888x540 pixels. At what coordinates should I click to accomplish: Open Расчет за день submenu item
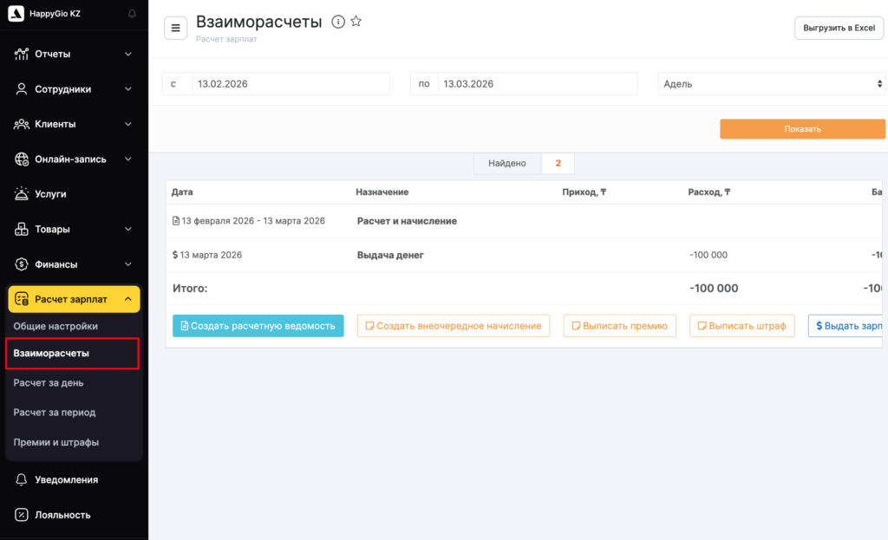(x=49, y=382)
